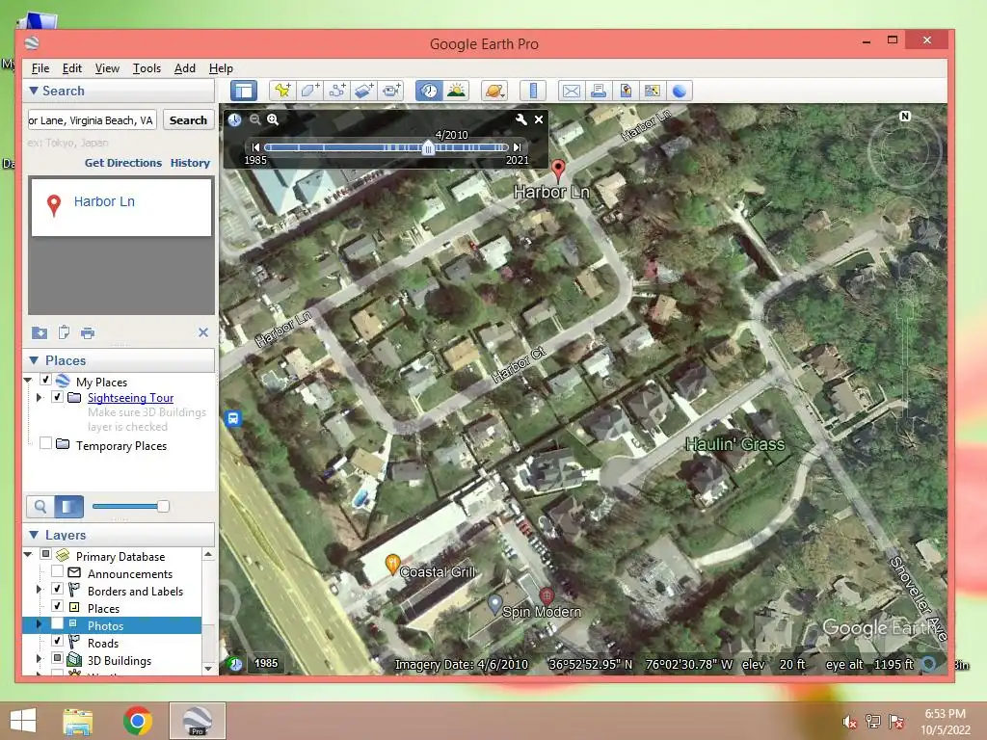The width and height of the screenshot is (987, 740).
Task: Collapse the Places panel triangle
Action: 34,360
